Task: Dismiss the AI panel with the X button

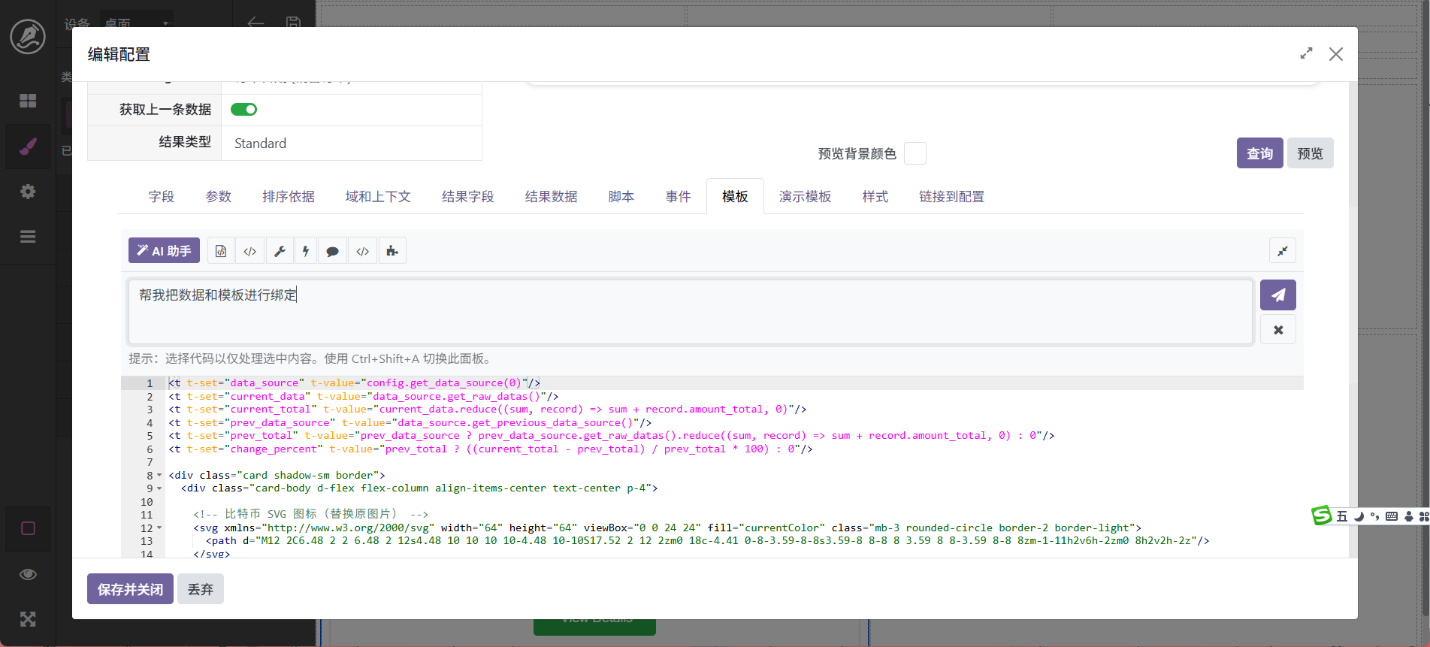Action: (1277, 330)
